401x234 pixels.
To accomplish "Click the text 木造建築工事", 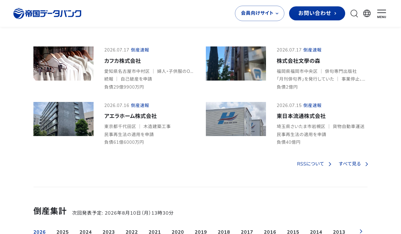I will click(157, 126).
